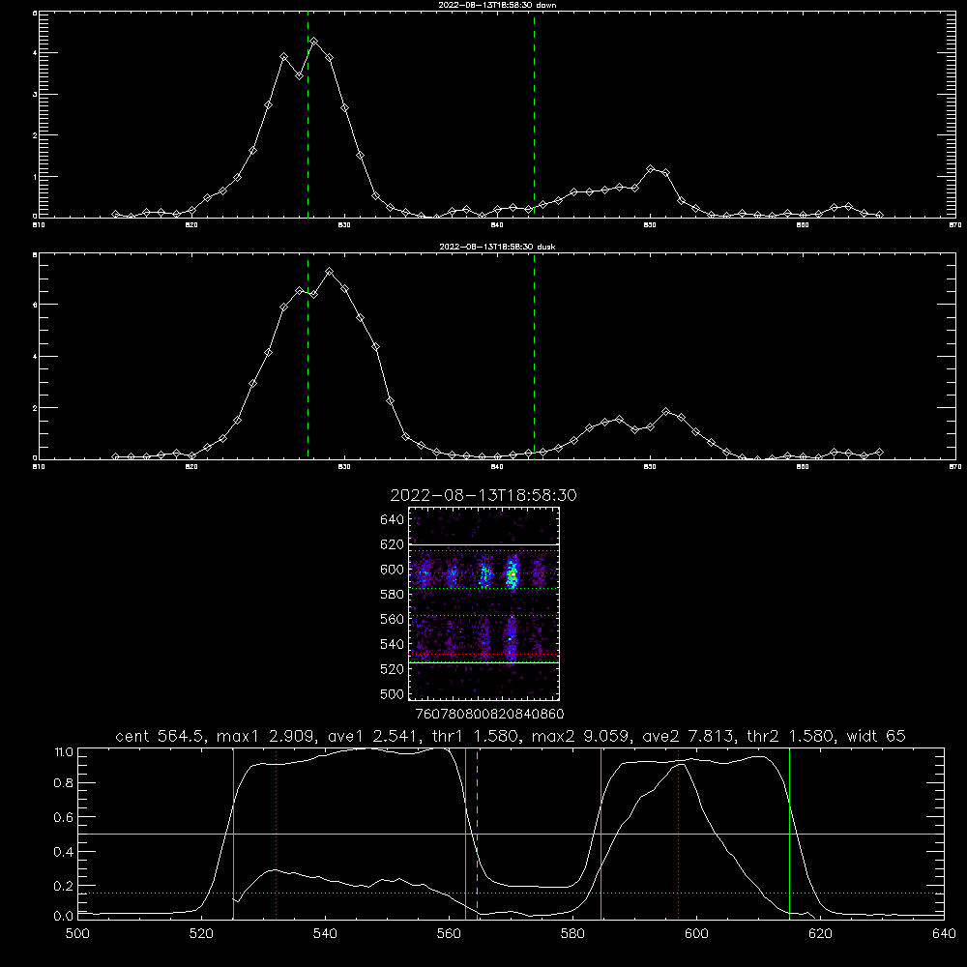Click the right green dashed line in dusk plot
The image size is (967, 967).
coord(534,357)
